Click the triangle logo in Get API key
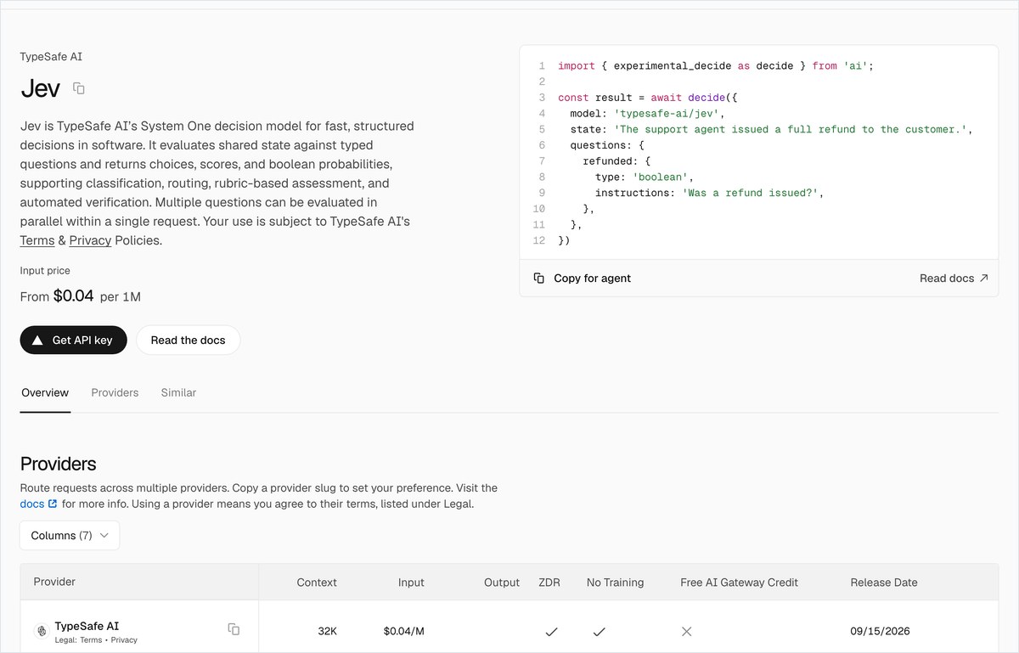Viewport: 1019px width, 653px height. click(x=37, y=340)
